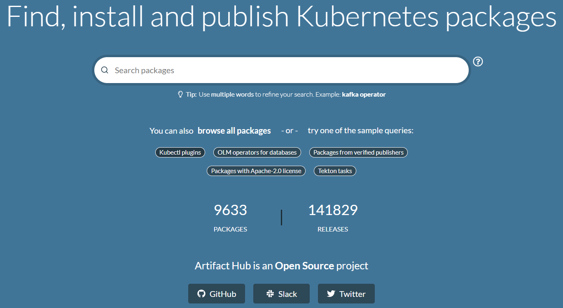Click the RELEASES label
563x308 pixels.
[x=333, y=229]
